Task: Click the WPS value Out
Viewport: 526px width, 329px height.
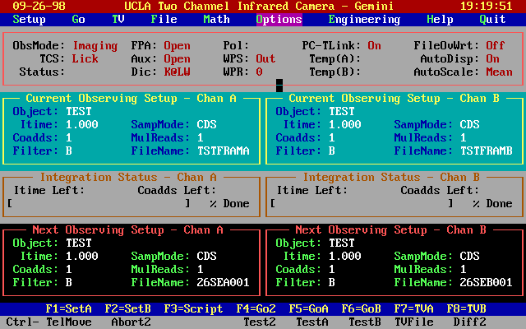Action: [265, 58]
